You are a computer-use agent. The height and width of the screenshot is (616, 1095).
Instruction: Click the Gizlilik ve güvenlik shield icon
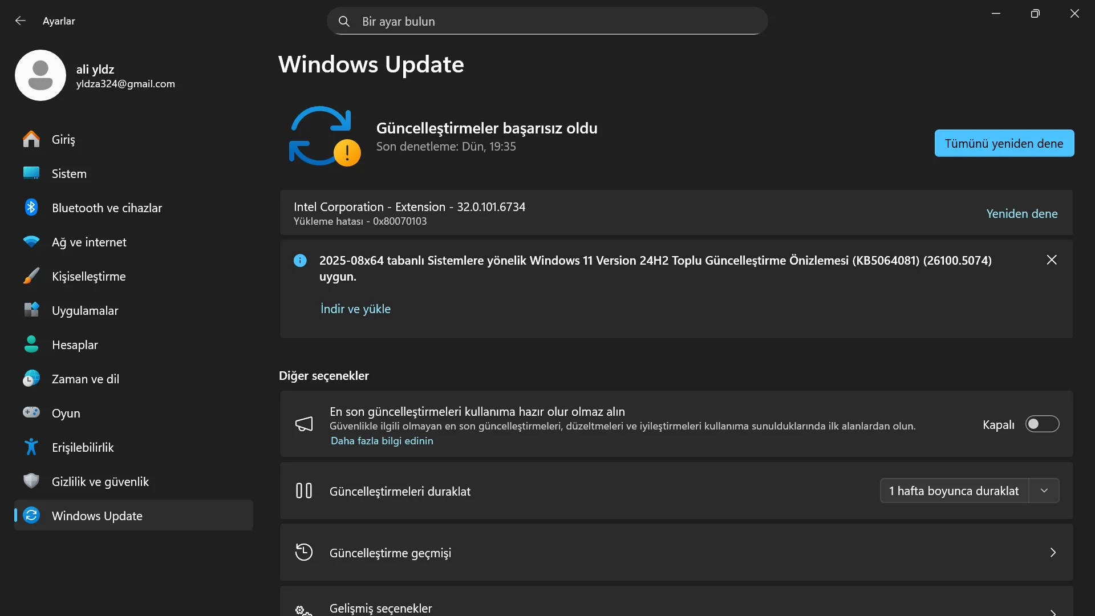(x=31, y=481)
